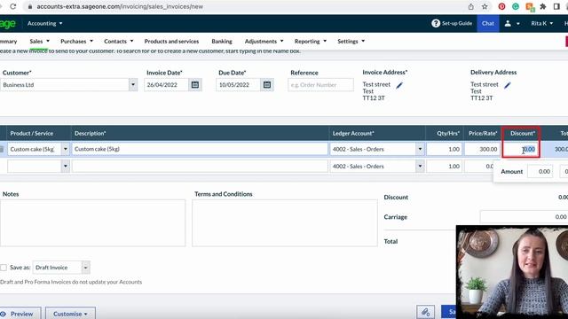Viewport: 568px width, 319px height.
Task: Open the empty second row Product dropdown
Action: coord(65,167)
